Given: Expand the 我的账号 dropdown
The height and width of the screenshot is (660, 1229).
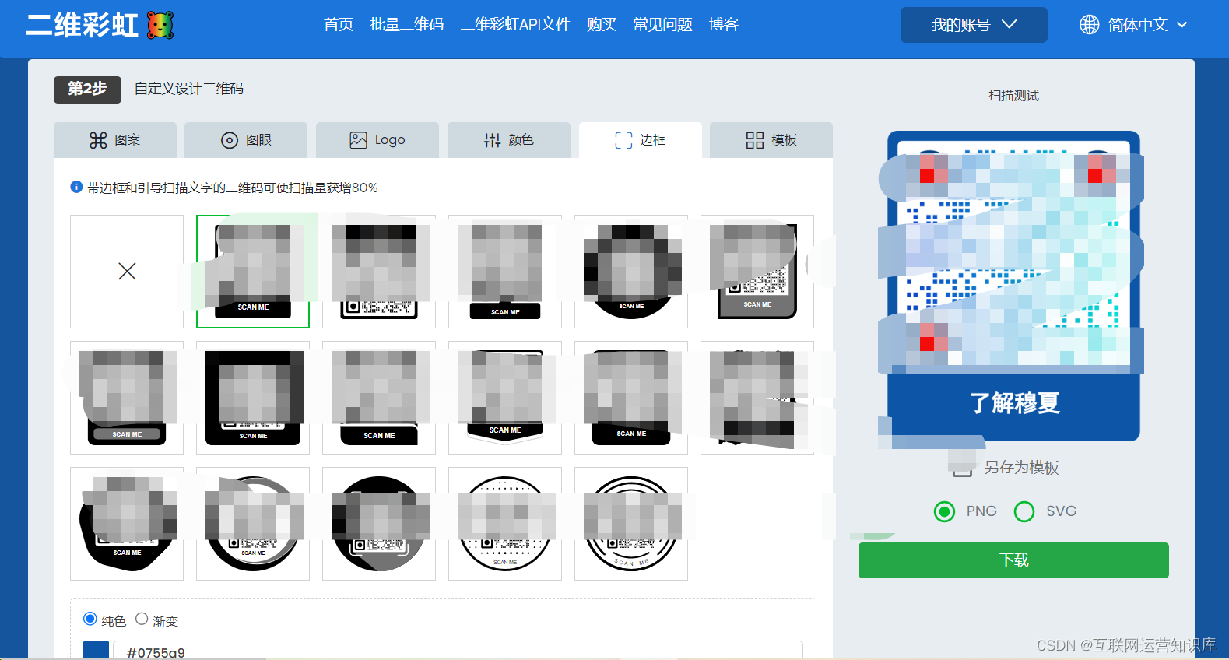Looking at the screenshot, I should click(974, 25).
